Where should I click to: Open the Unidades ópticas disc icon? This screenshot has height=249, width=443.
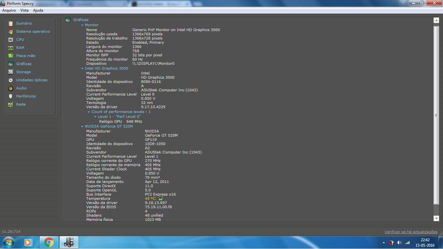(11, 80)
